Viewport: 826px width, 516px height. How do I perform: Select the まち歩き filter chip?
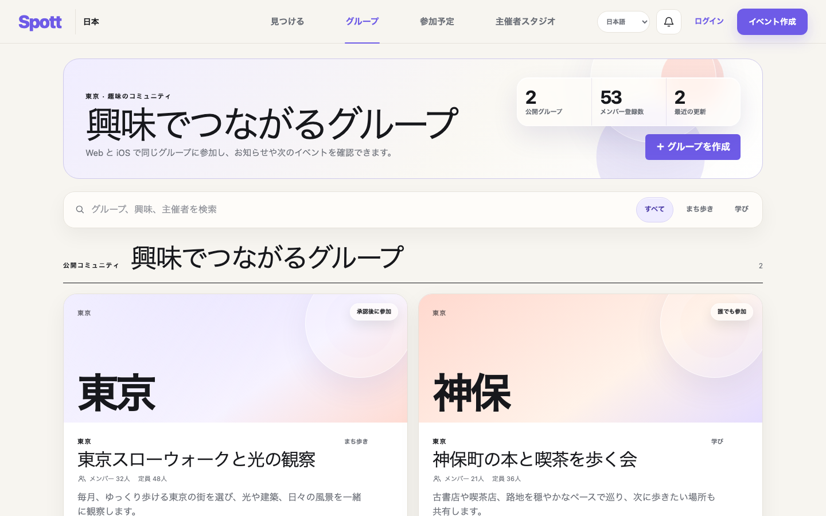[700, 209]
